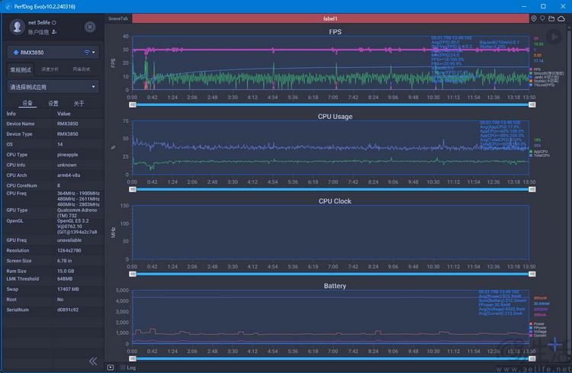Click the filled location marker icon in toolbar

(x=534, y=18)
